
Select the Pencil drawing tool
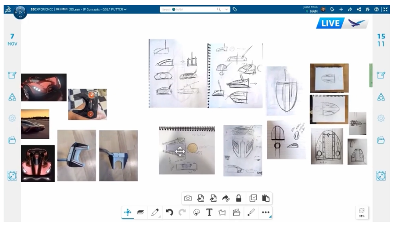tap(155, 212)
